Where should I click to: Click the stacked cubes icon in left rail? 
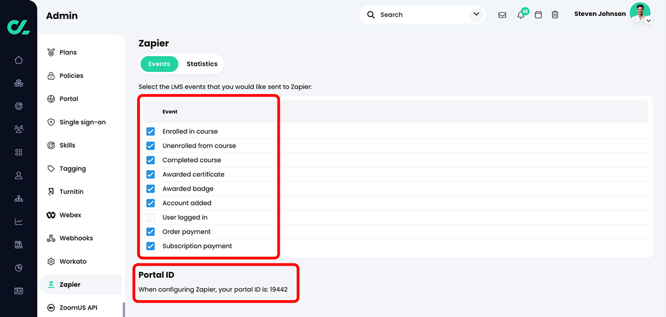pyautogui.click(x=18, y=83)
